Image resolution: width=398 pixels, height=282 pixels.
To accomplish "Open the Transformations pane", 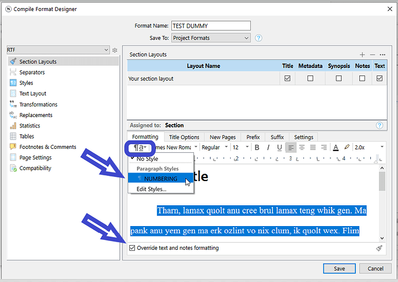I will pyautogui.click(x=63, y=104).
